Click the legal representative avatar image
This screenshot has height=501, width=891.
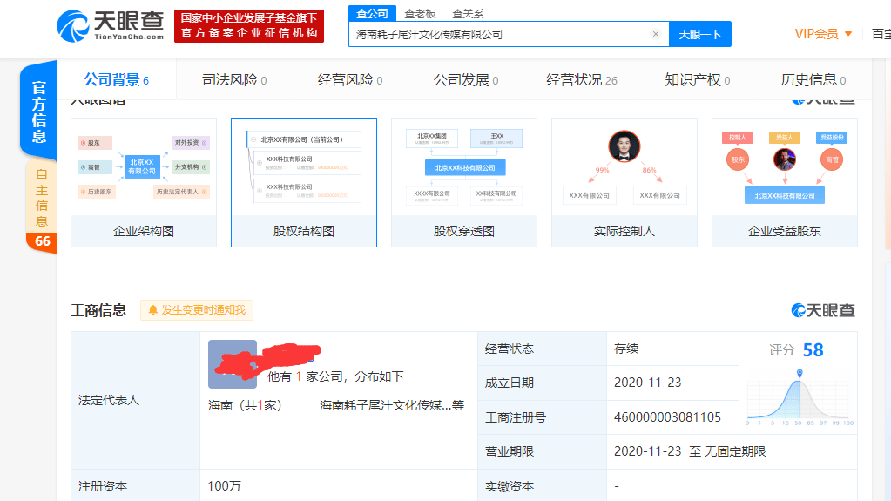point(232,364)
